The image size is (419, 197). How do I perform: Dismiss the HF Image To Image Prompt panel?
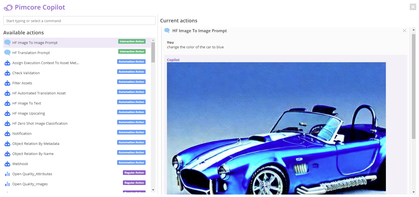coord(404,31)
